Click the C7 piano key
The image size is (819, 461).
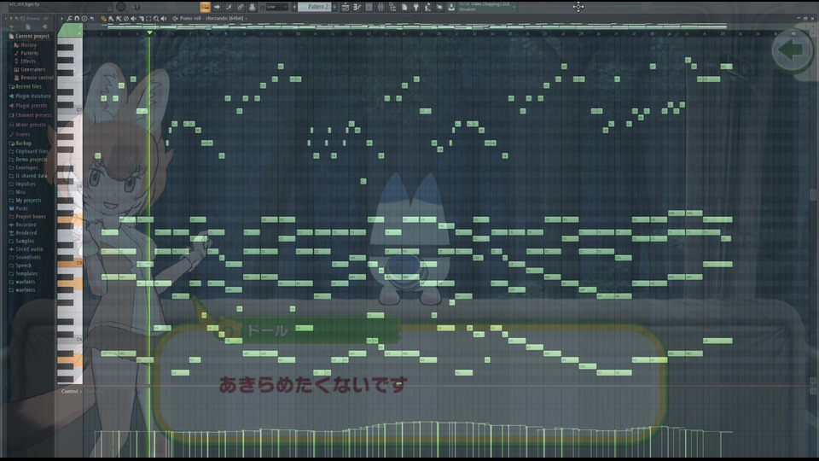(69, 110)
